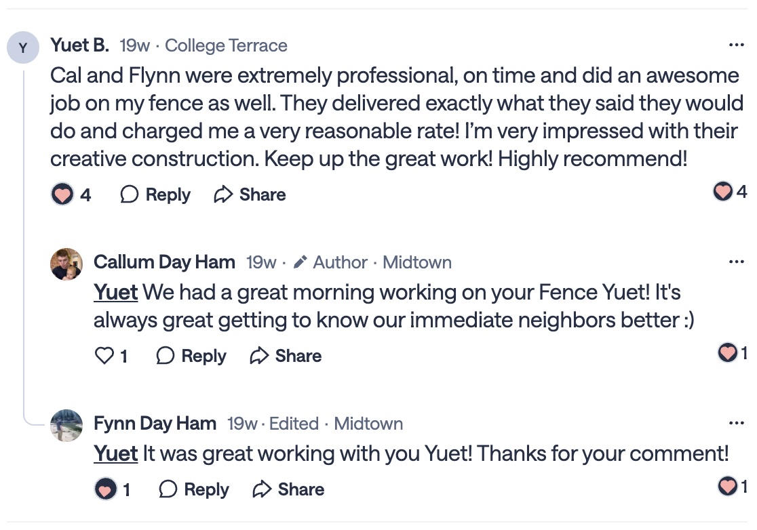View reaction heart on Callum's reply
This screenshot has width=757, height=530.
(x=728, y=352)
